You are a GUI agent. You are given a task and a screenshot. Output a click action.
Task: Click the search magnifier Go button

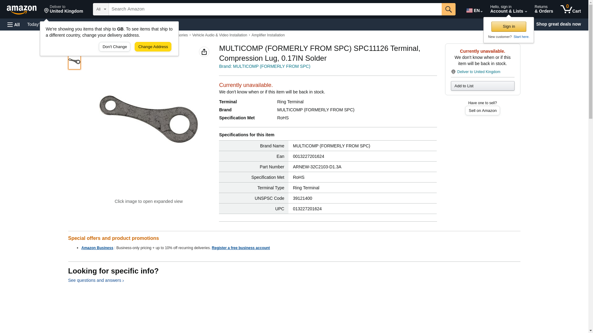[x=448, y=9]
